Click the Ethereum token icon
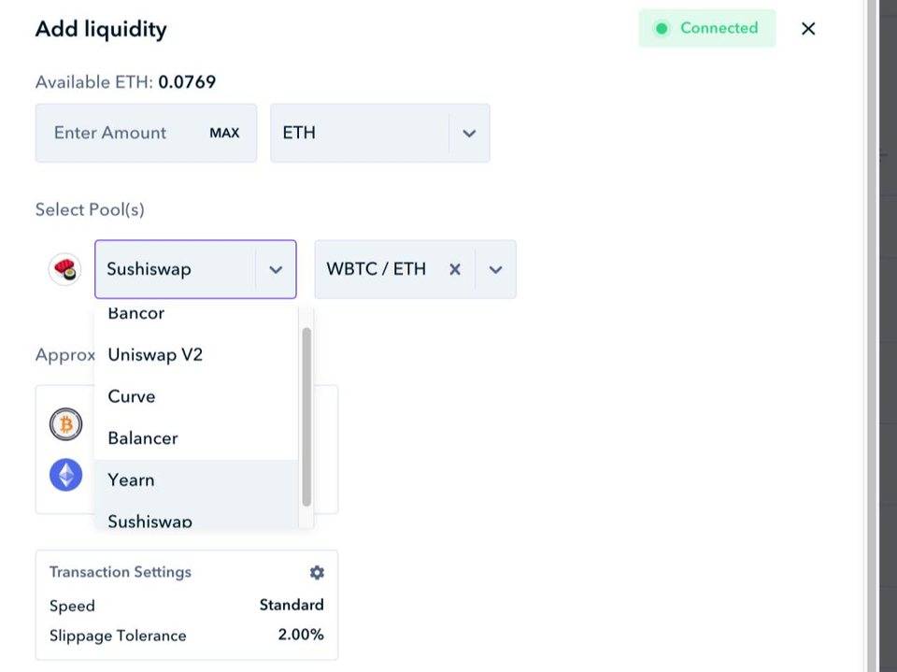Screen dimensions: 897x672 (x=65, y=475)
